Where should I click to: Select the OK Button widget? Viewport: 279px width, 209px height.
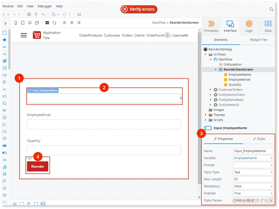(x=5, y=146)
